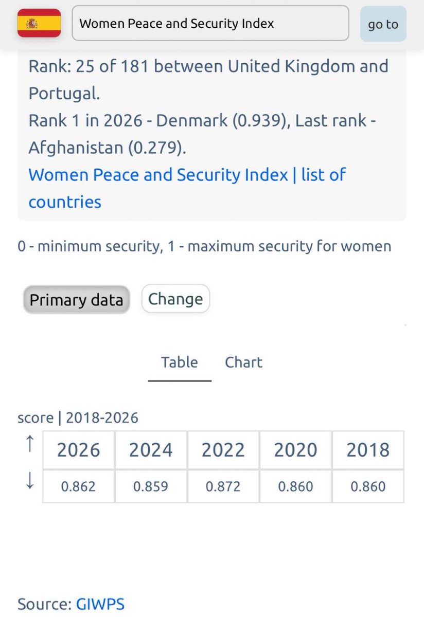Image resolution: width=424 pixels, height=617 pixels.
Task: Switch to the Change view
Action: [x=175, y=299]
